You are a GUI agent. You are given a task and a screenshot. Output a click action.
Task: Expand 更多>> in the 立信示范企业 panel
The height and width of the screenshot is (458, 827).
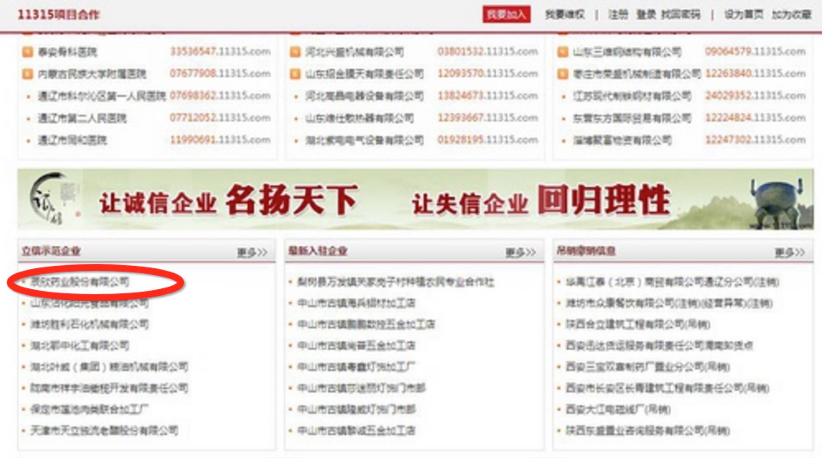252,252
